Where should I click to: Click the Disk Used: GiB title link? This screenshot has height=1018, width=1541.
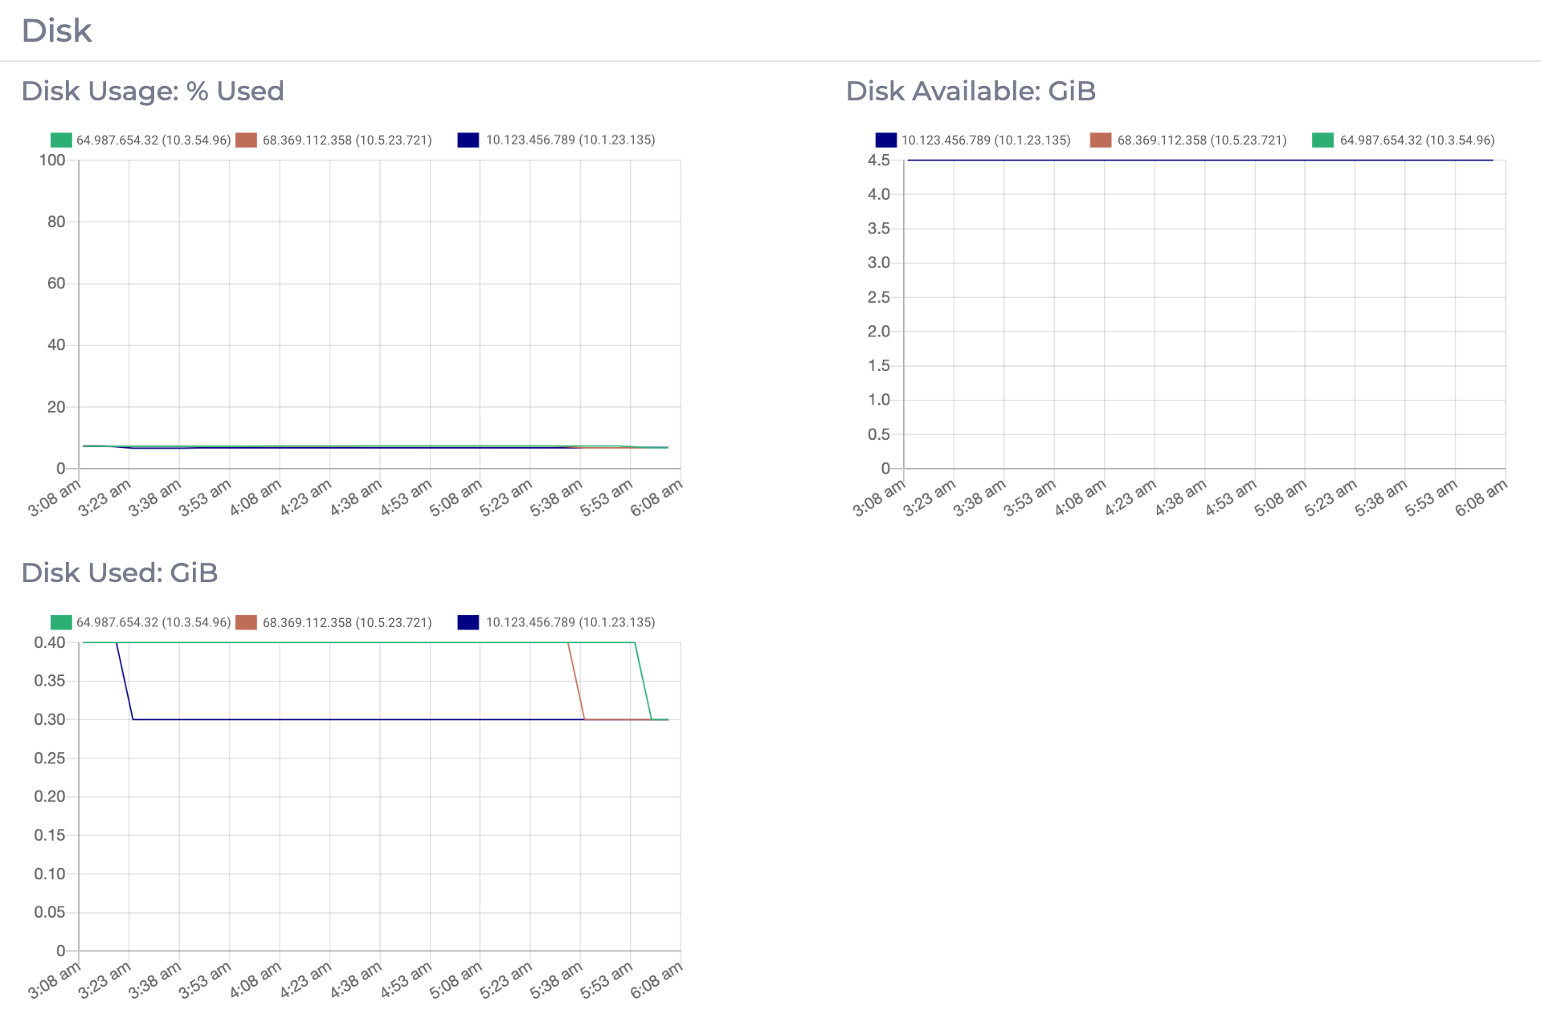[119, 572]
